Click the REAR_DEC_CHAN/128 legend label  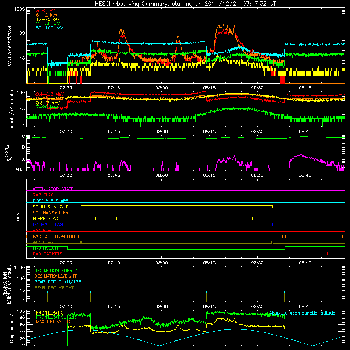pyautogui.click(x=58, y=282)
